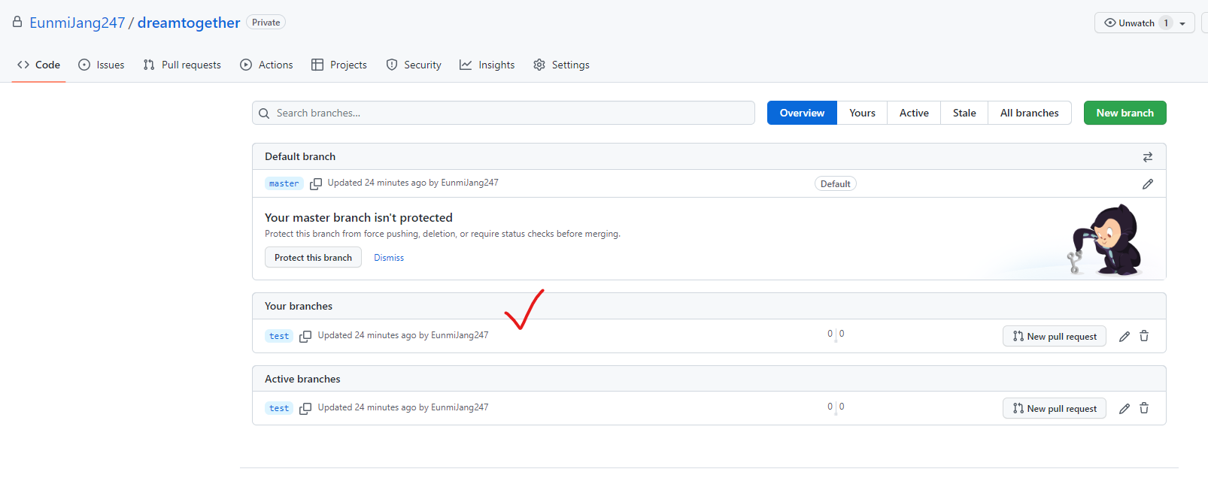Copy test branch name under Your branches

pyautogui.click(x=305, y=337)
